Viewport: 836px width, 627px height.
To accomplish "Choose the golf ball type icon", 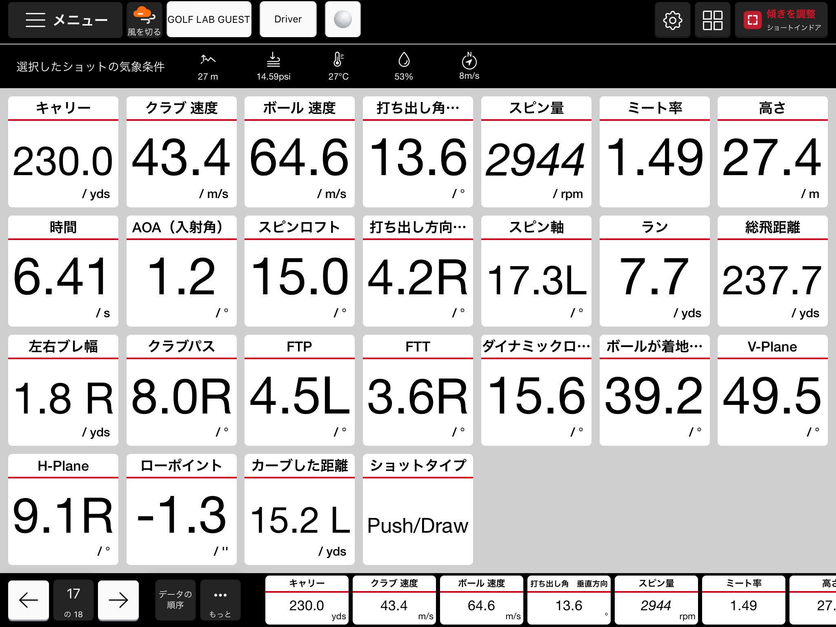I will pyautogui.click(x=342, y=20).
